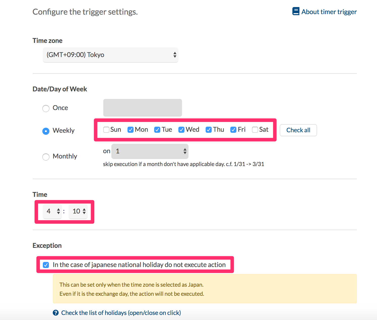Enable the Sun checkbox
The image size is (377, 320).
tap(106, 130)
